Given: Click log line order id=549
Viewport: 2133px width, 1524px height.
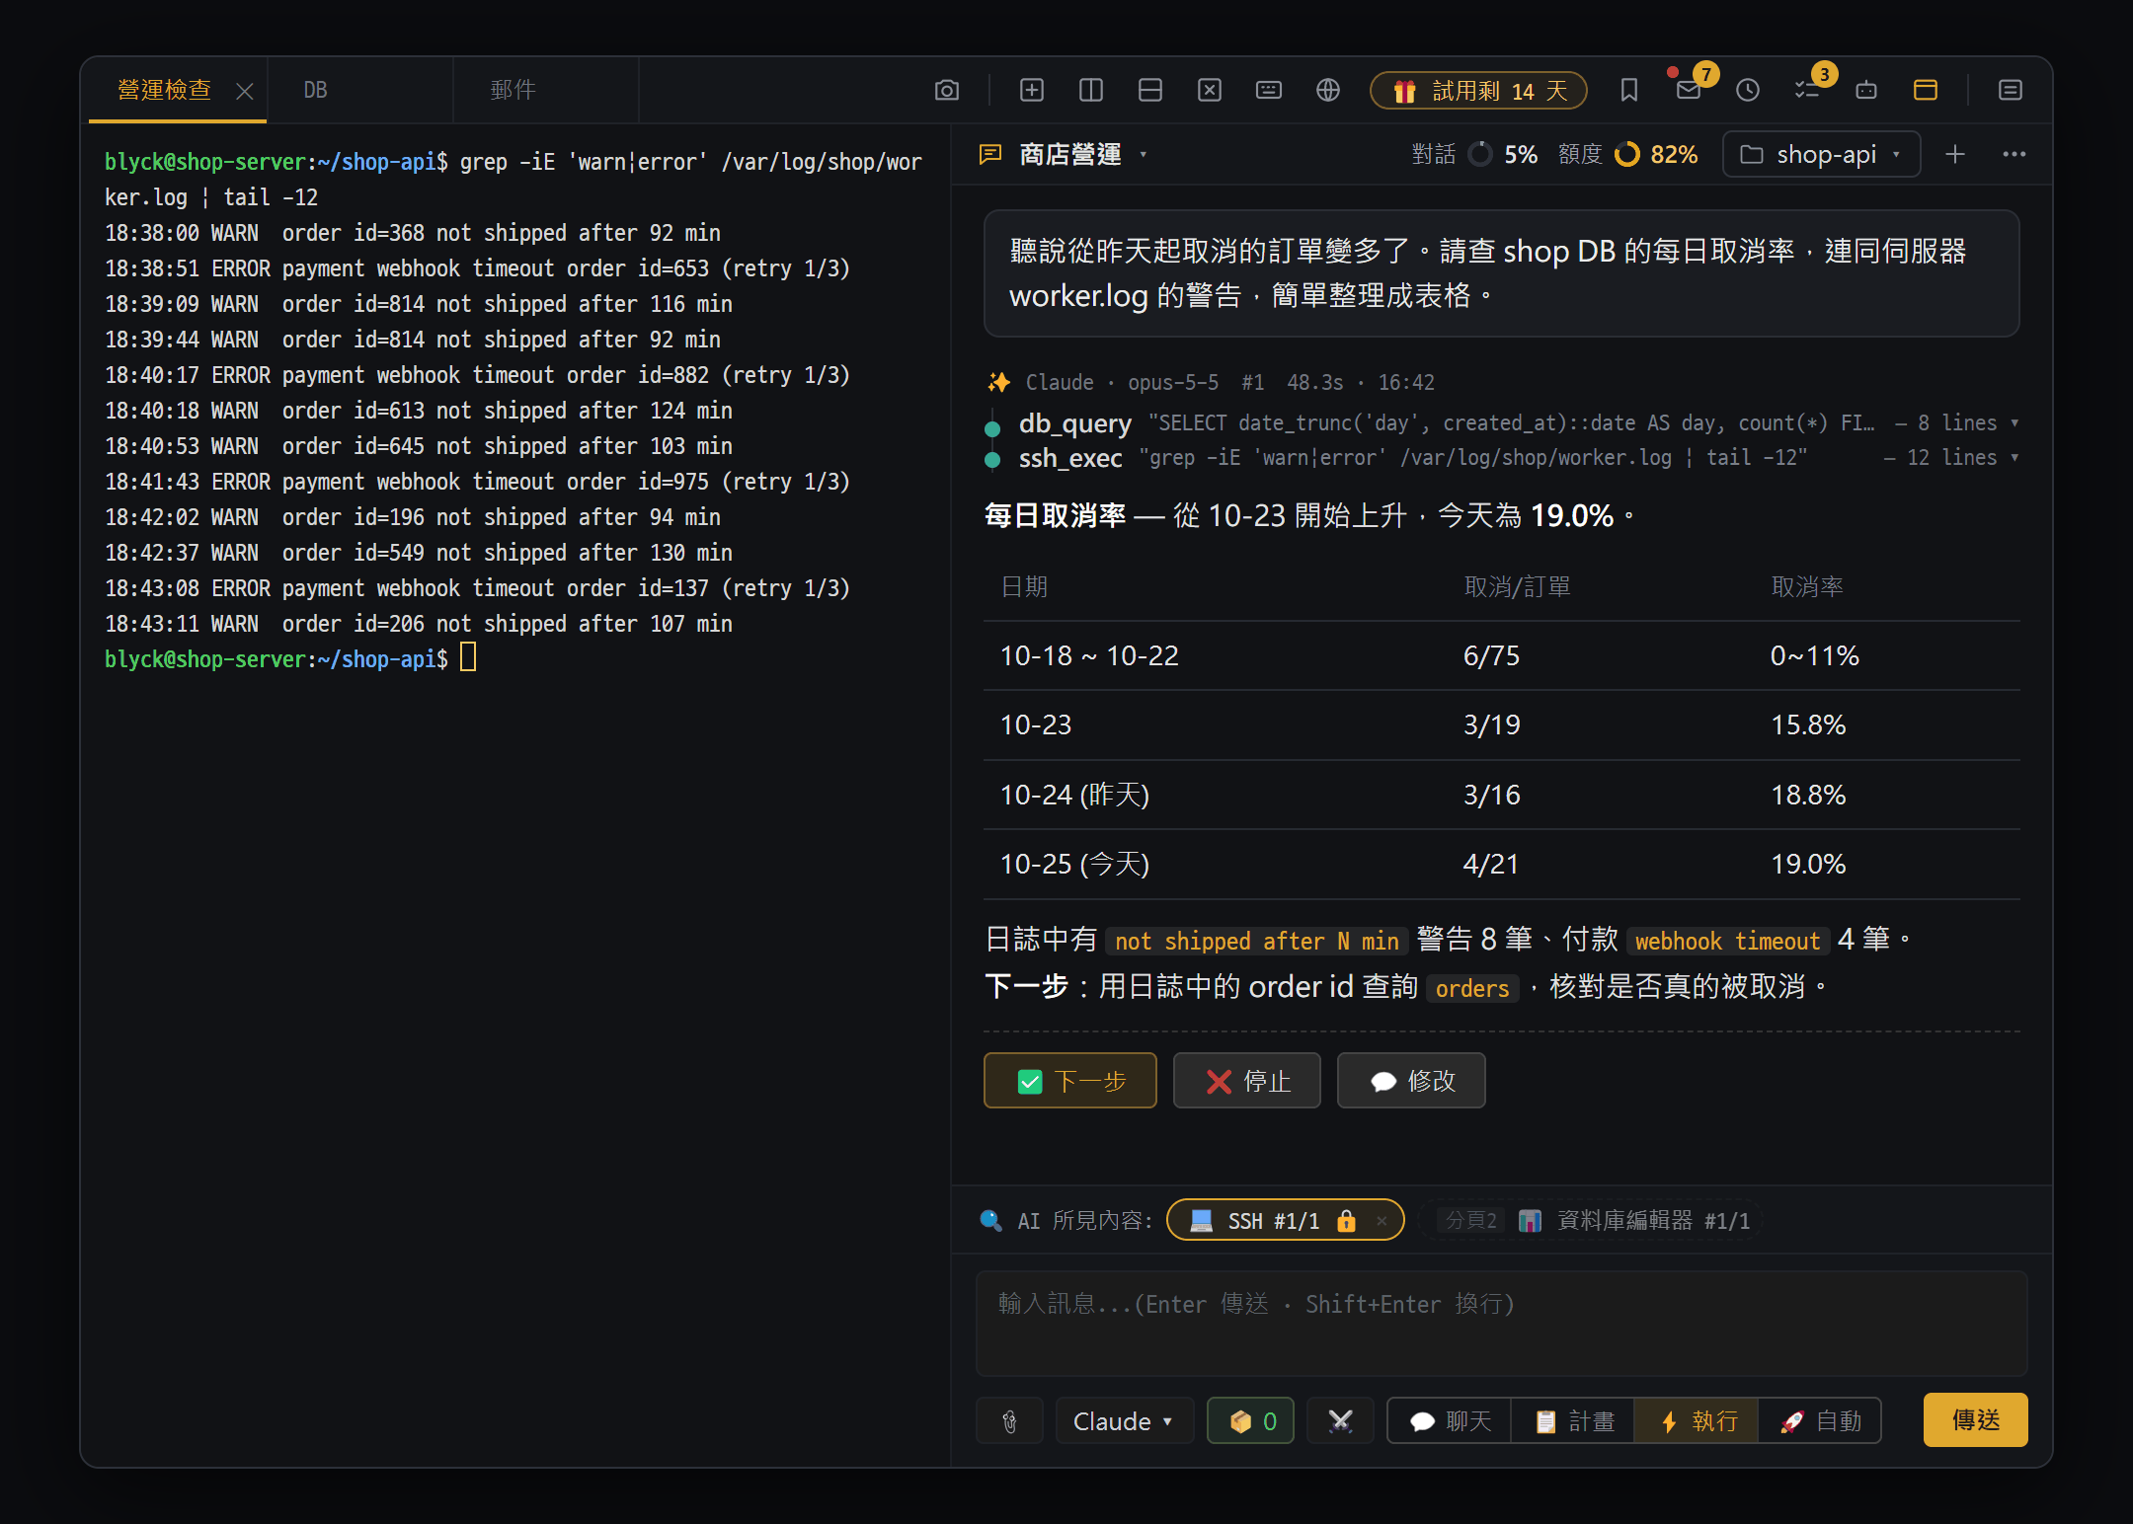Looking at the screenshot, I should 419,552.
